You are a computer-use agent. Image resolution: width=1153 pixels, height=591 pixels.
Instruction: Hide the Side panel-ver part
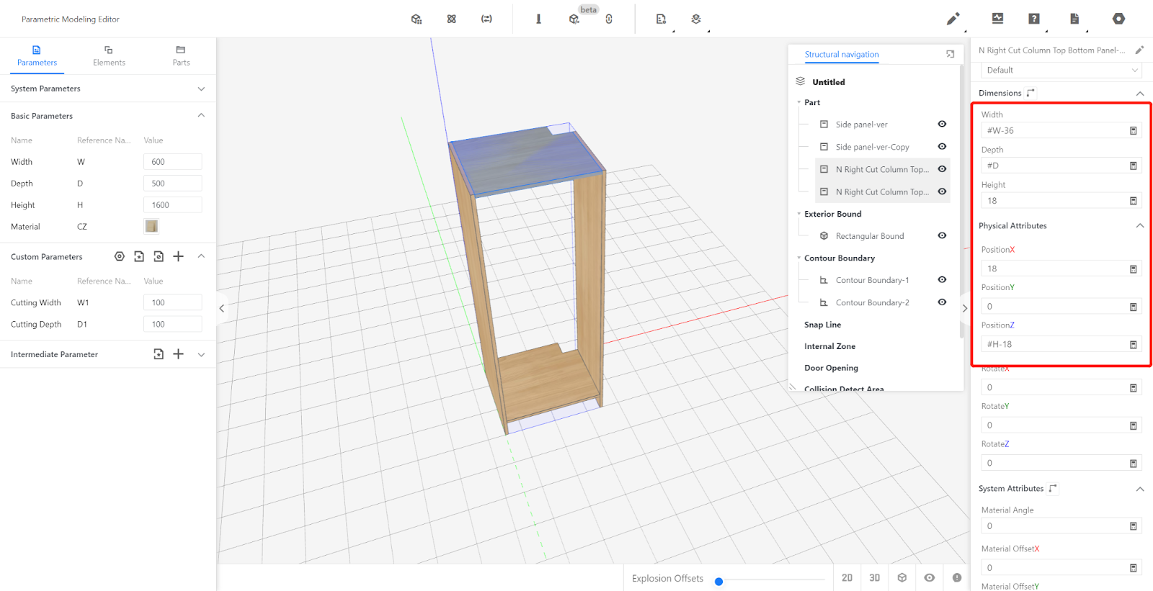[x=942, y=124]
